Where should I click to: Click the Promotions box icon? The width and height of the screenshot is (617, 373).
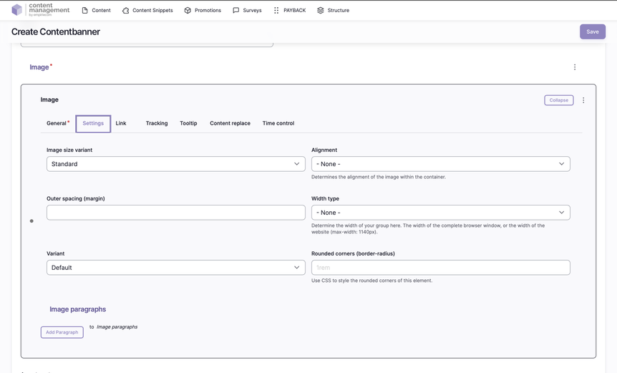coord(188,11)
